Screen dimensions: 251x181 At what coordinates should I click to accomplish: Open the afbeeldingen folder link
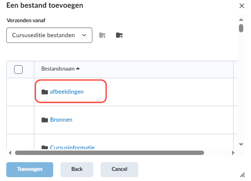point(67,92)
